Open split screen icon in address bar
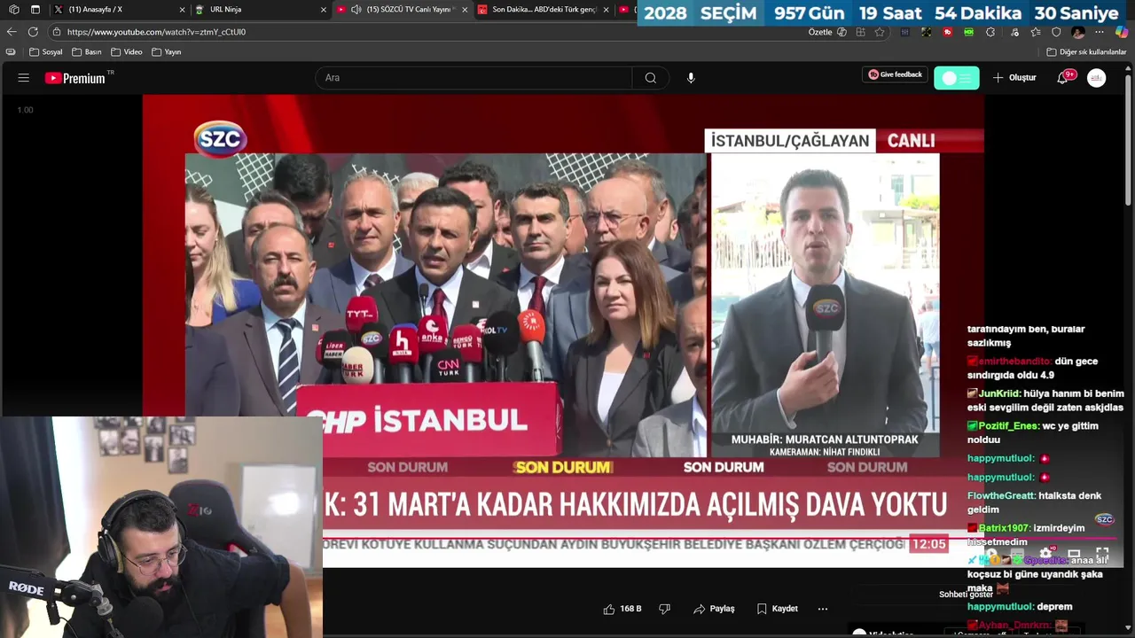The height and width of the screenshot is (638, 1135). click(860, 32)
